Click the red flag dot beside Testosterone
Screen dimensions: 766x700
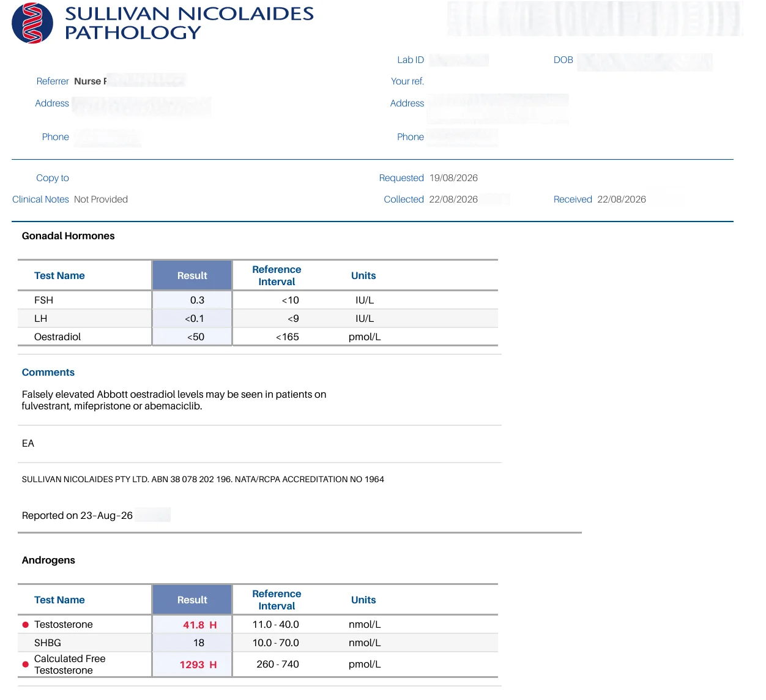(x=26, y=625)
